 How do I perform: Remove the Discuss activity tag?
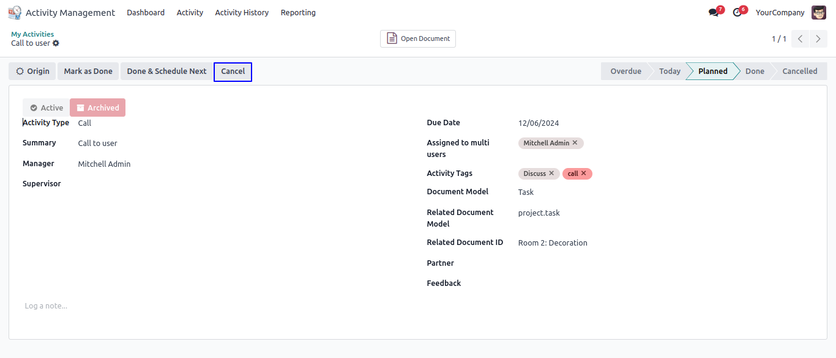click(x=551, y=174)
